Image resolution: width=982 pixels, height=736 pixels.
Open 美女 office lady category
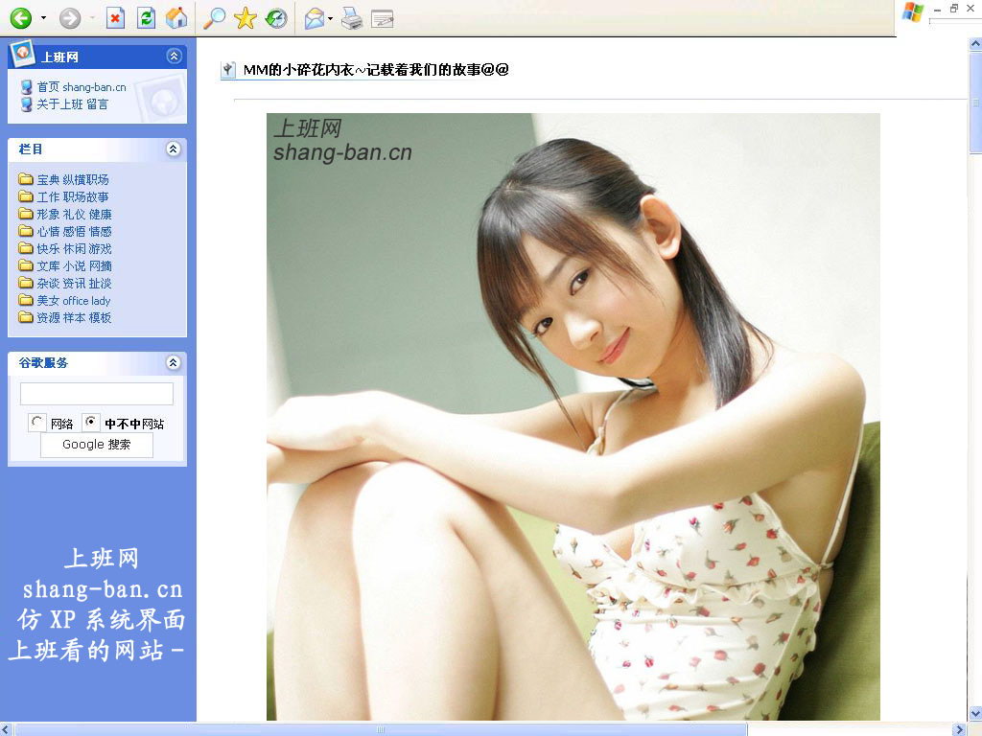coord(73,300)
